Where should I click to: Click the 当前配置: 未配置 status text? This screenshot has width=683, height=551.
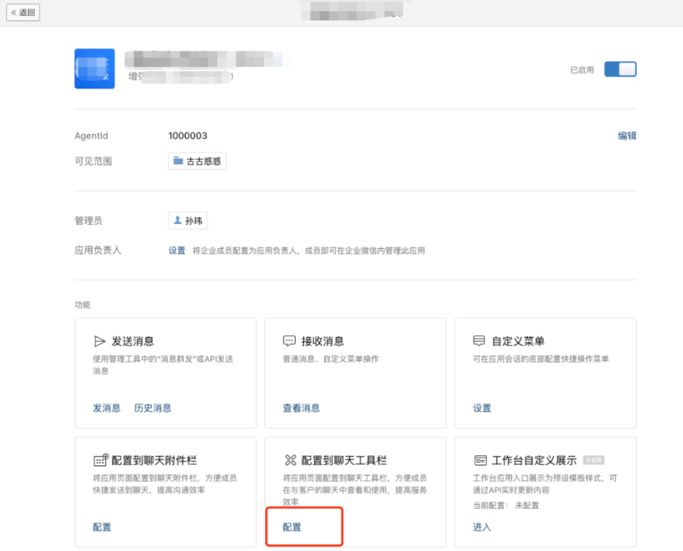506,505
